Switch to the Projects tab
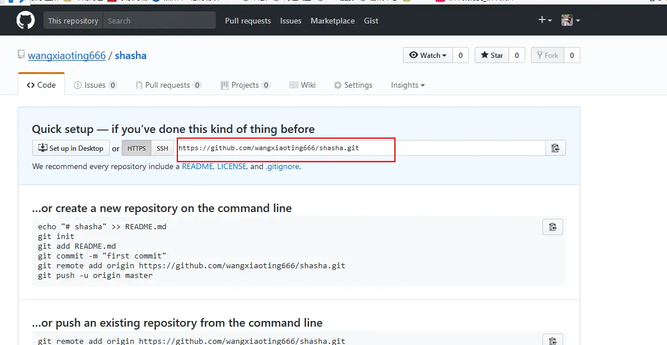The image size is (667, 345). coord(246,85)
